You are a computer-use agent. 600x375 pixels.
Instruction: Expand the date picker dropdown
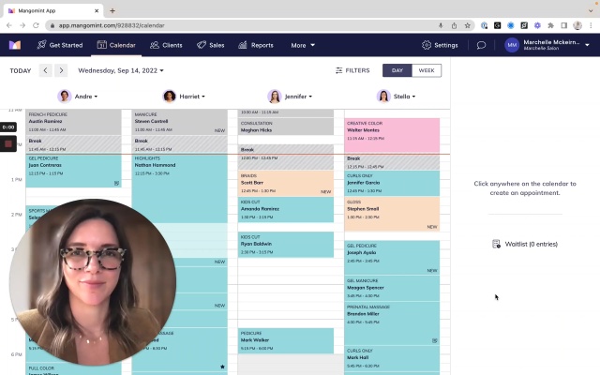point(121,70)
